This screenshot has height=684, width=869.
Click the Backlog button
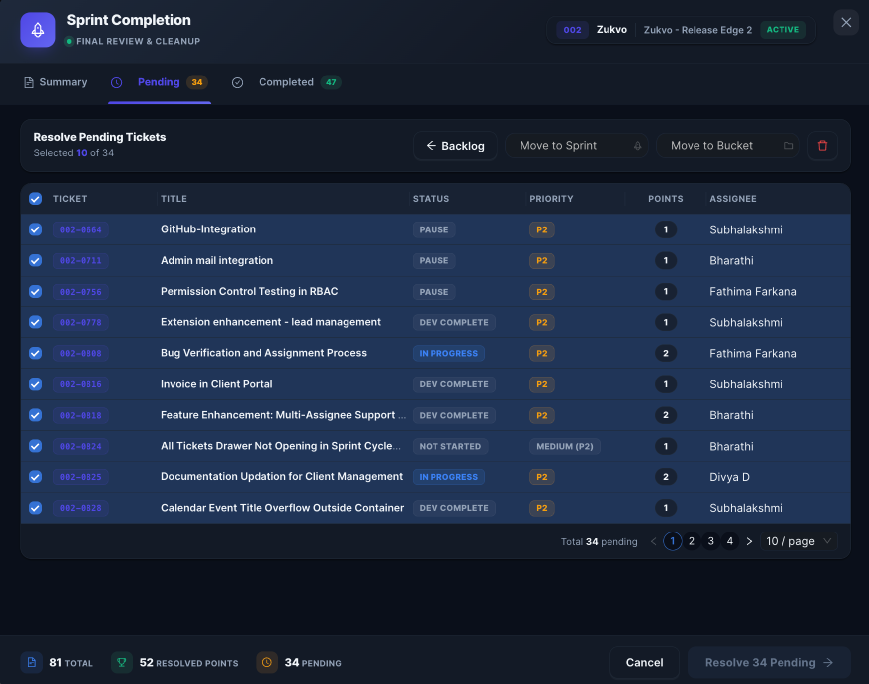[x=455, y=146]
